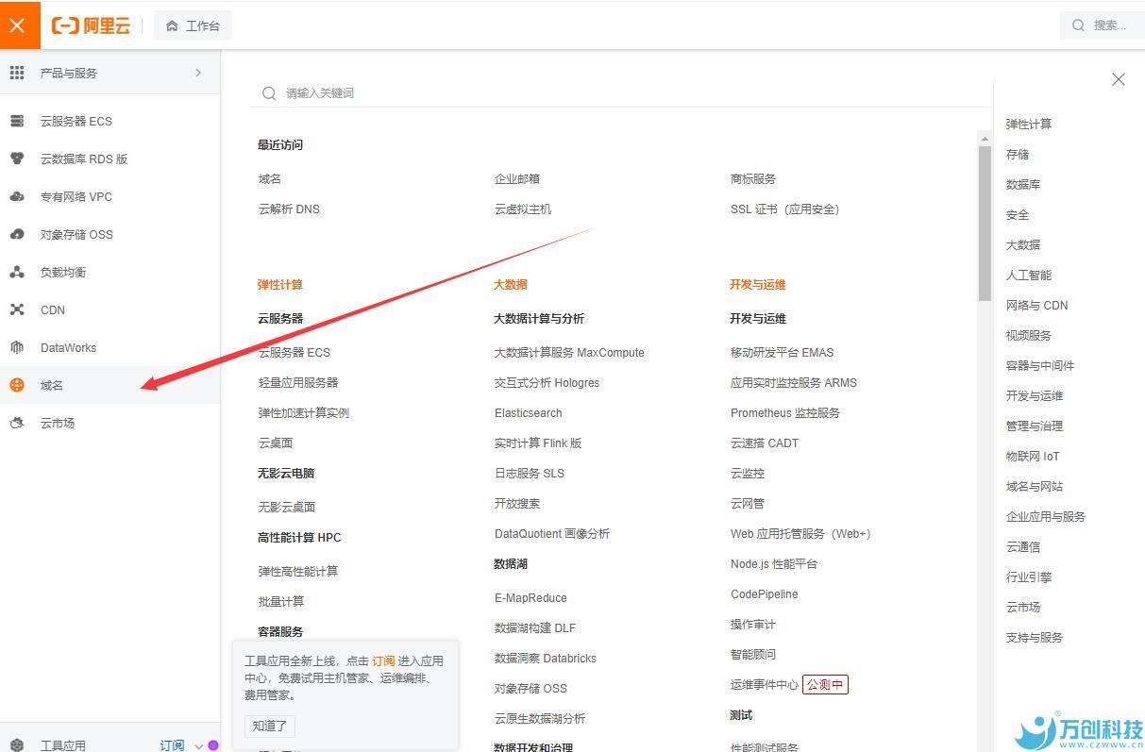The height and width of the screenshot is (752, 1145).
Task: Jump to 安全 category in right index
Action: (x=1018, y=214)
